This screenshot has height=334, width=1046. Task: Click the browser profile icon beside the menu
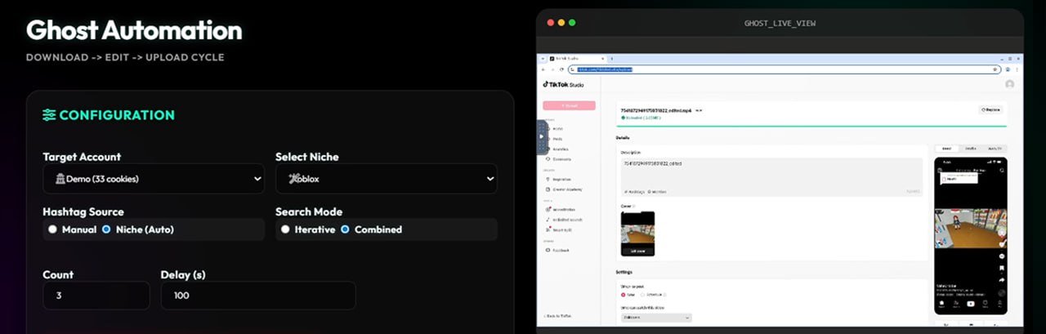pos(1008,69)
